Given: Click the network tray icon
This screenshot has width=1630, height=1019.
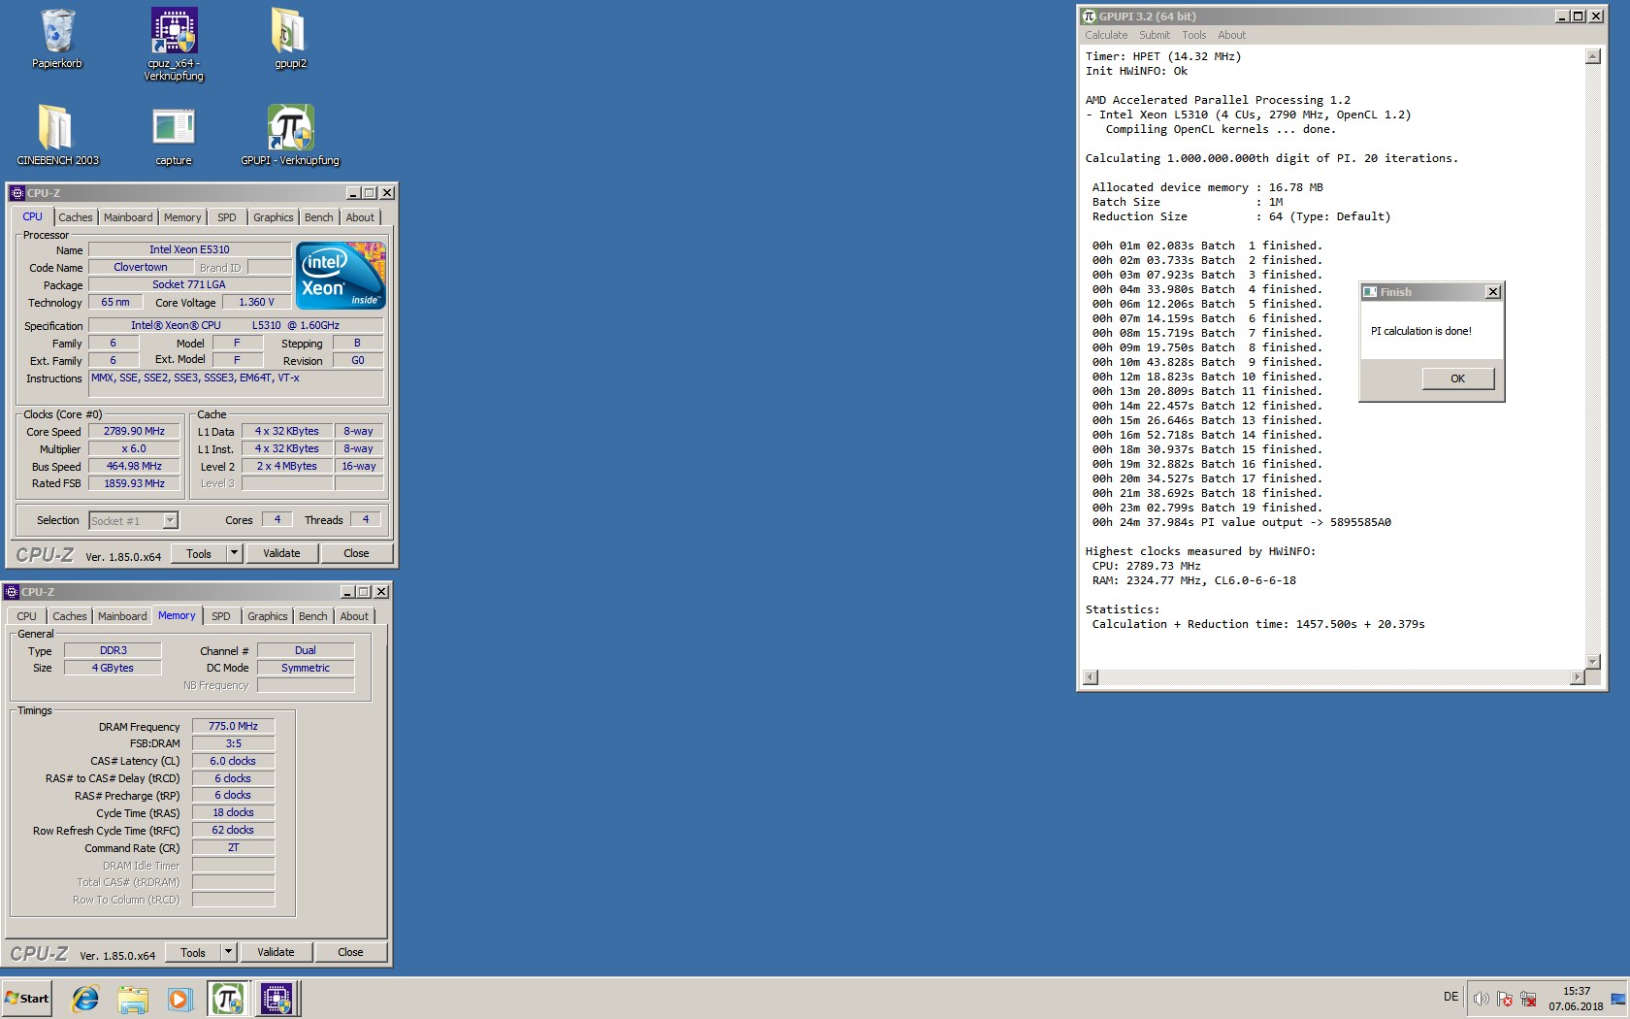Looking at the screenshot, I should click(x=1528, y=999).
